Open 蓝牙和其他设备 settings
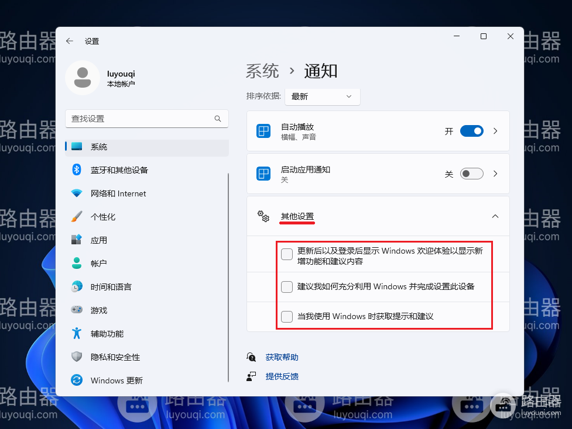 tap(147, 170)
